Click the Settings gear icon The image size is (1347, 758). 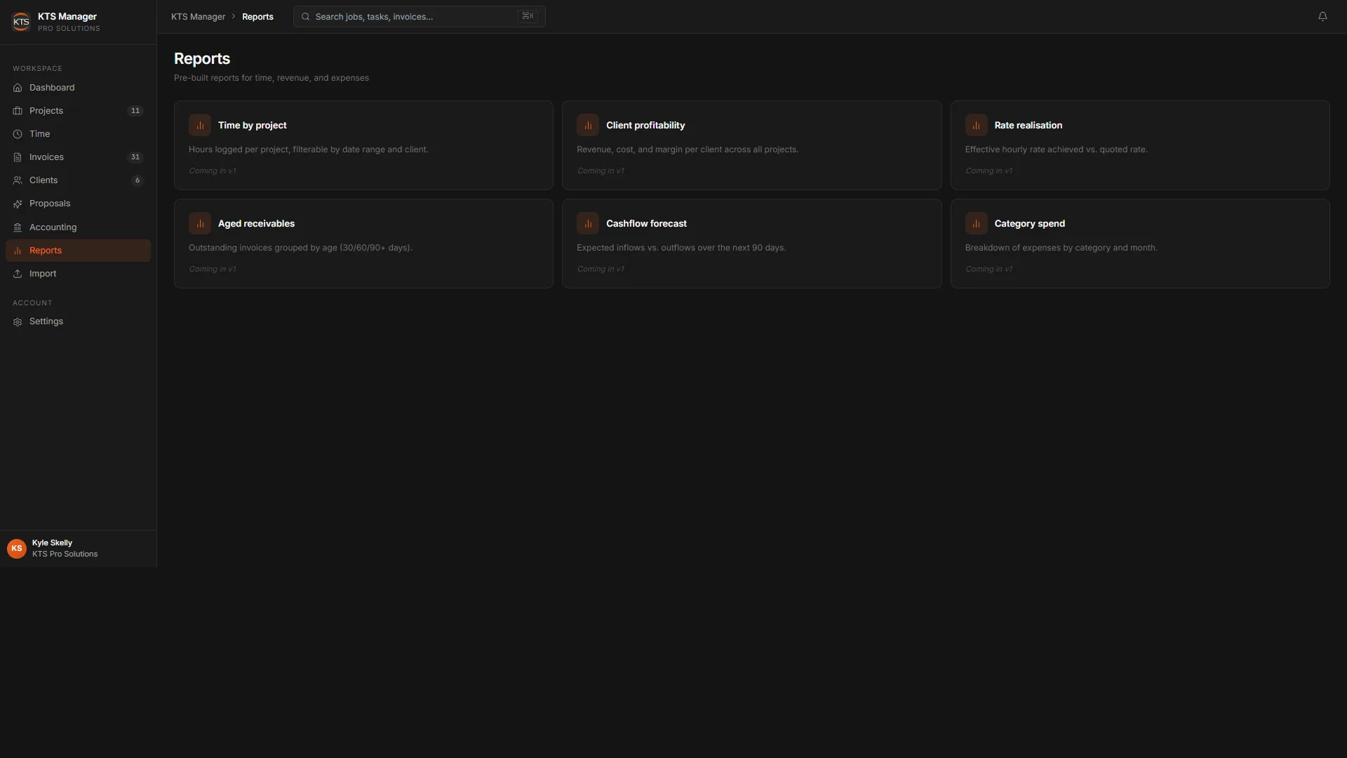[18, 321]
